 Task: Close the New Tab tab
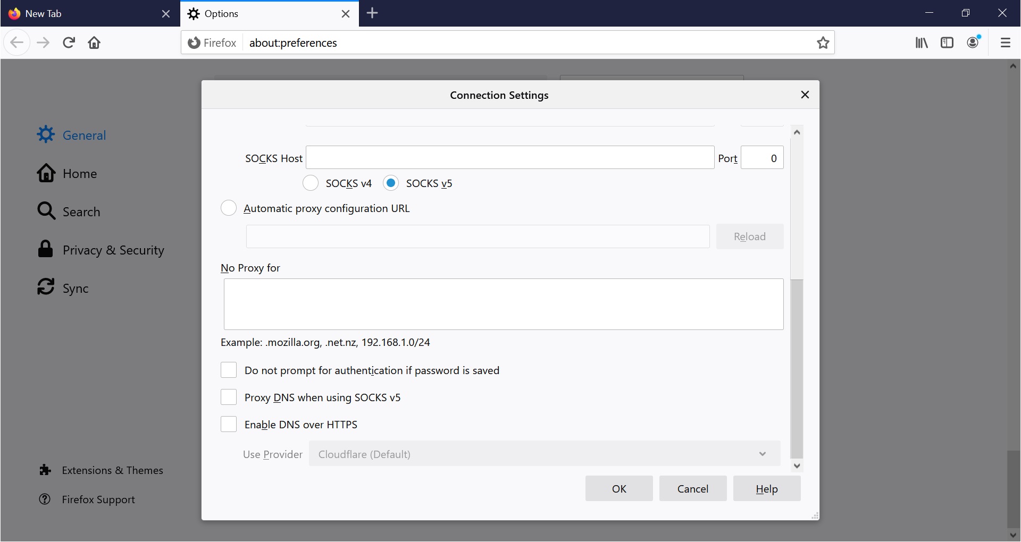(166, 14)
